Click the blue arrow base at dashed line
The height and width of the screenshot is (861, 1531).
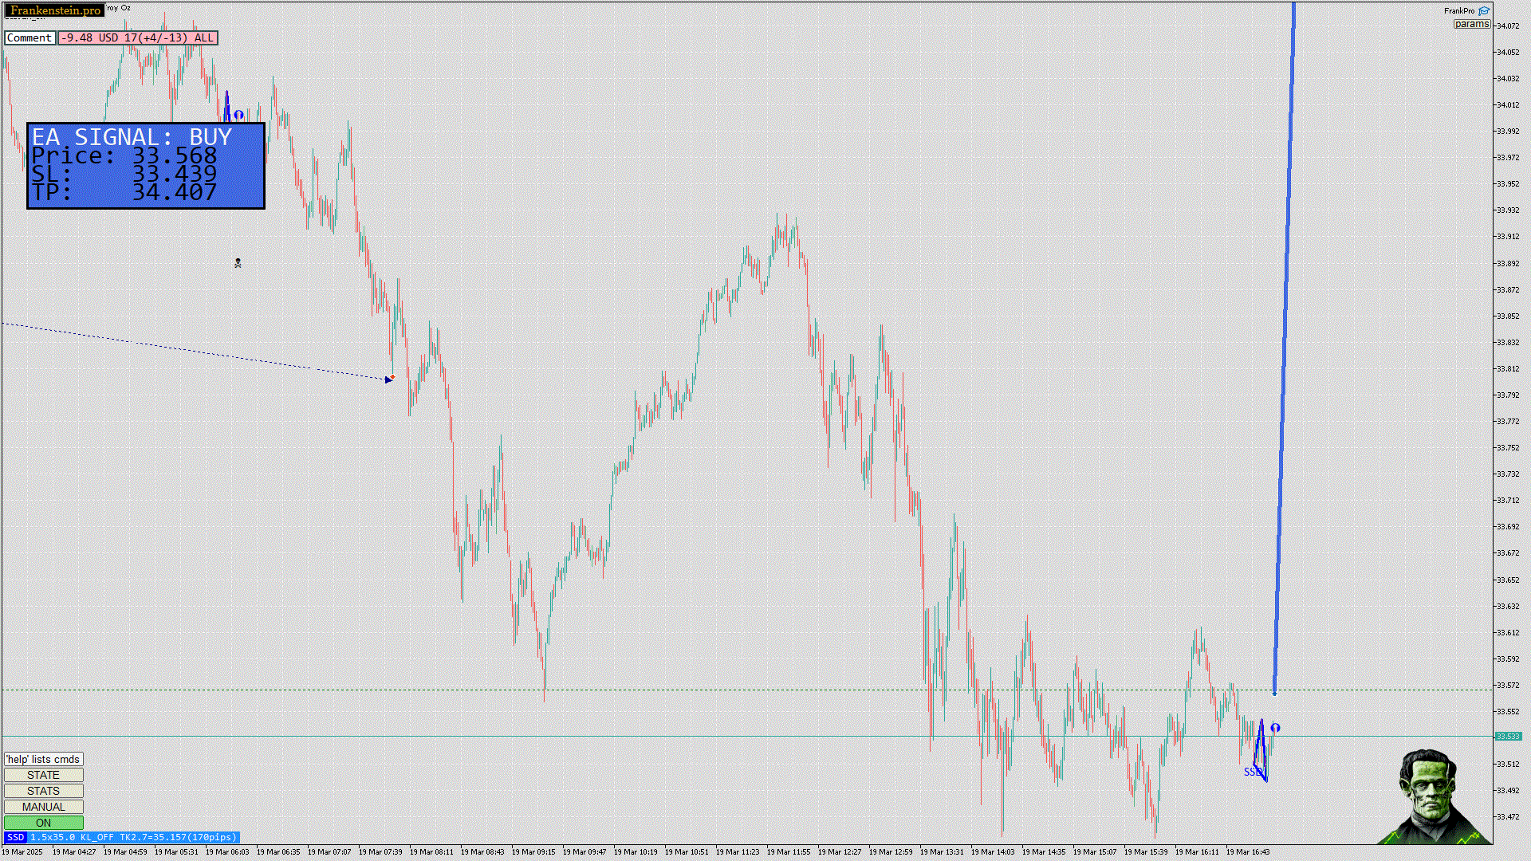(1274, 693)
